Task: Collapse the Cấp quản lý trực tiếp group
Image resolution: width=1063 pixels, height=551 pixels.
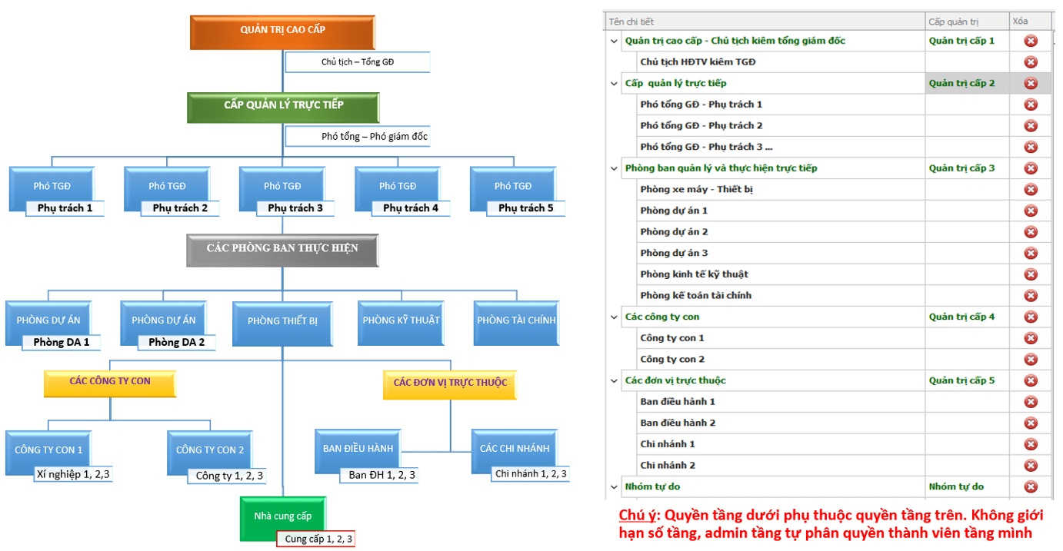Action: tap(614, 83)
